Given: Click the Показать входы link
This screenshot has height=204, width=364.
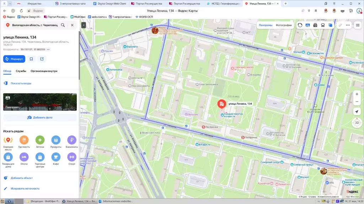Looking at the screenshot, I should click(21, 83).
